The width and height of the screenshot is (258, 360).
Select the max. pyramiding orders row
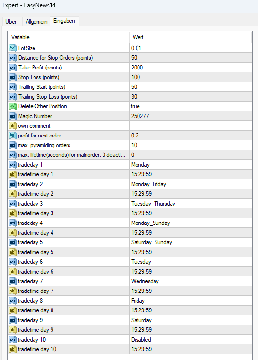click(x=130, y=145)
